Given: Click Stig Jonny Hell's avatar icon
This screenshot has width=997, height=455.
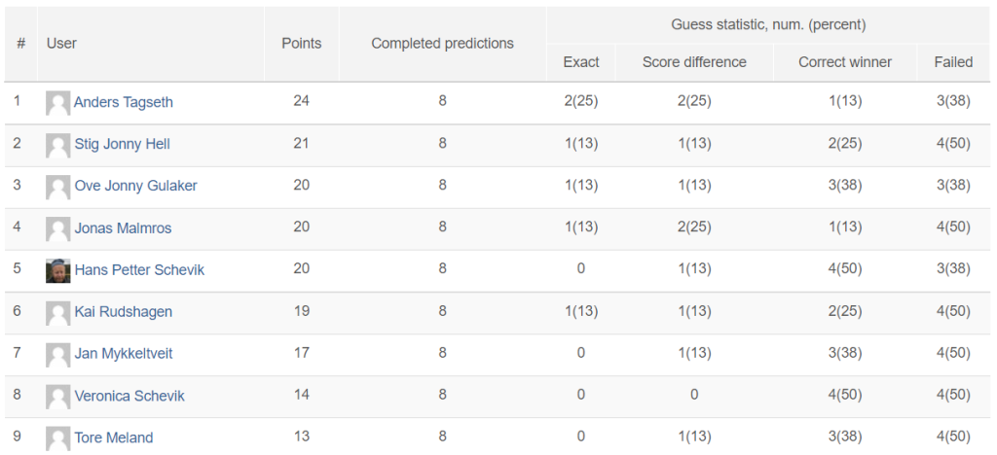Looking at the screenshot, I should [57, 145].
